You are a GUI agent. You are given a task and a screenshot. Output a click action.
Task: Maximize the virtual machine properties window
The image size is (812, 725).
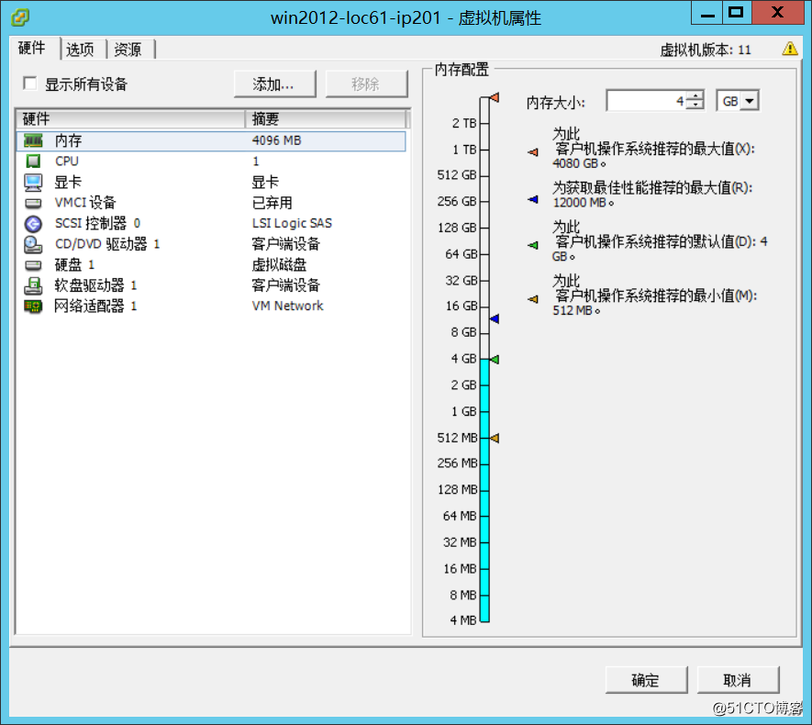point(737,13)
